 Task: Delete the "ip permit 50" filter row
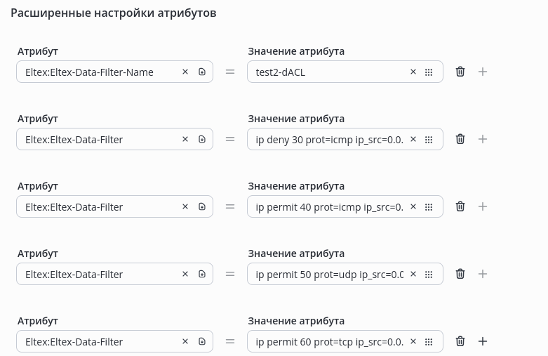tap(460, 274)
